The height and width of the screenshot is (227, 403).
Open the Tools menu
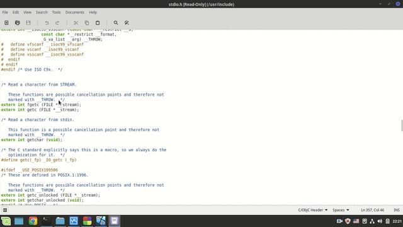56,13
